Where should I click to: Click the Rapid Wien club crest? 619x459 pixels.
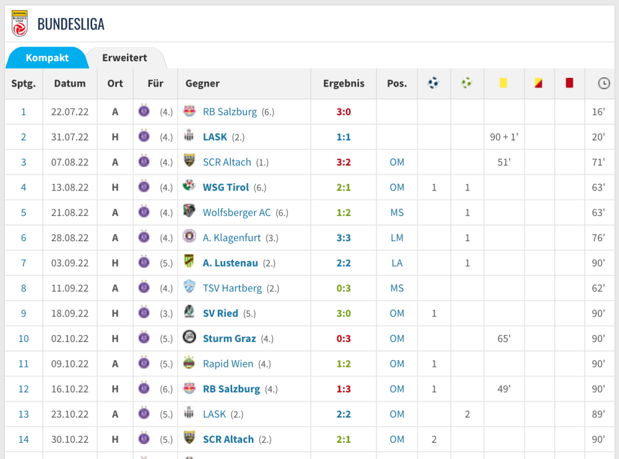point(189,364)
